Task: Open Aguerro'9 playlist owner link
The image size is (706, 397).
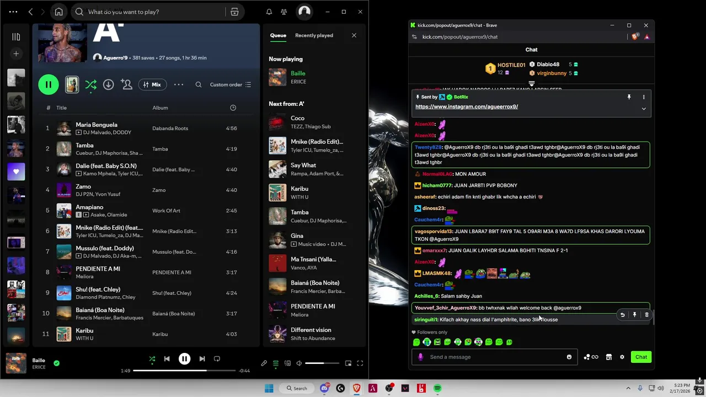Action: (114, 57)
